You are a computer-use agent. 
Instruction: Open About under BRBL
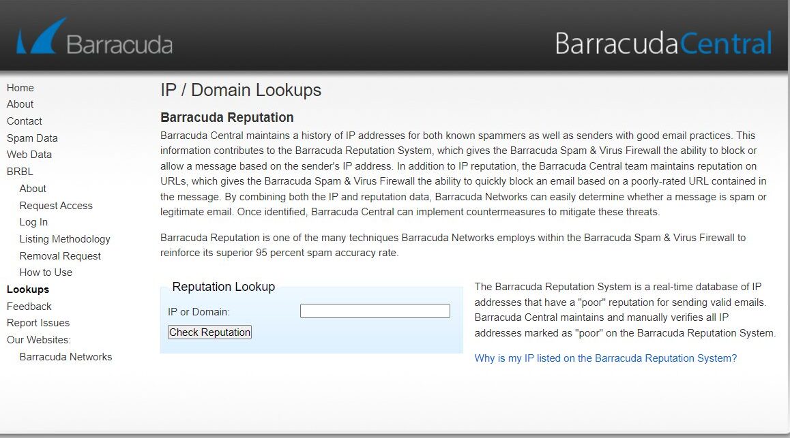coord(33,189)
